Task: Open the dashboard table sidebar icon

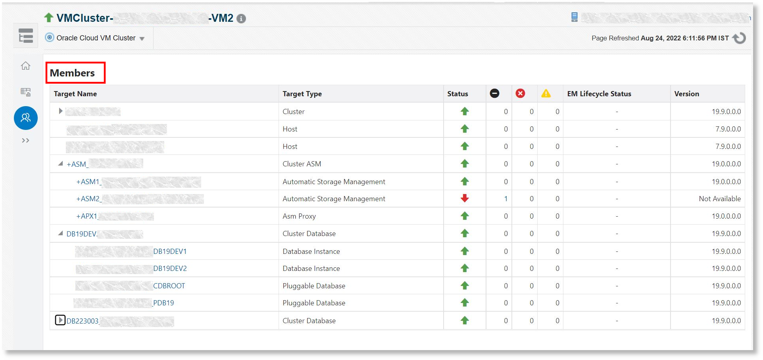Action: pos(26,92)
